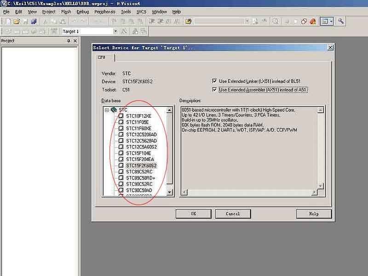
Task: Select device STC89C58RD+
Action: (141, 178)
